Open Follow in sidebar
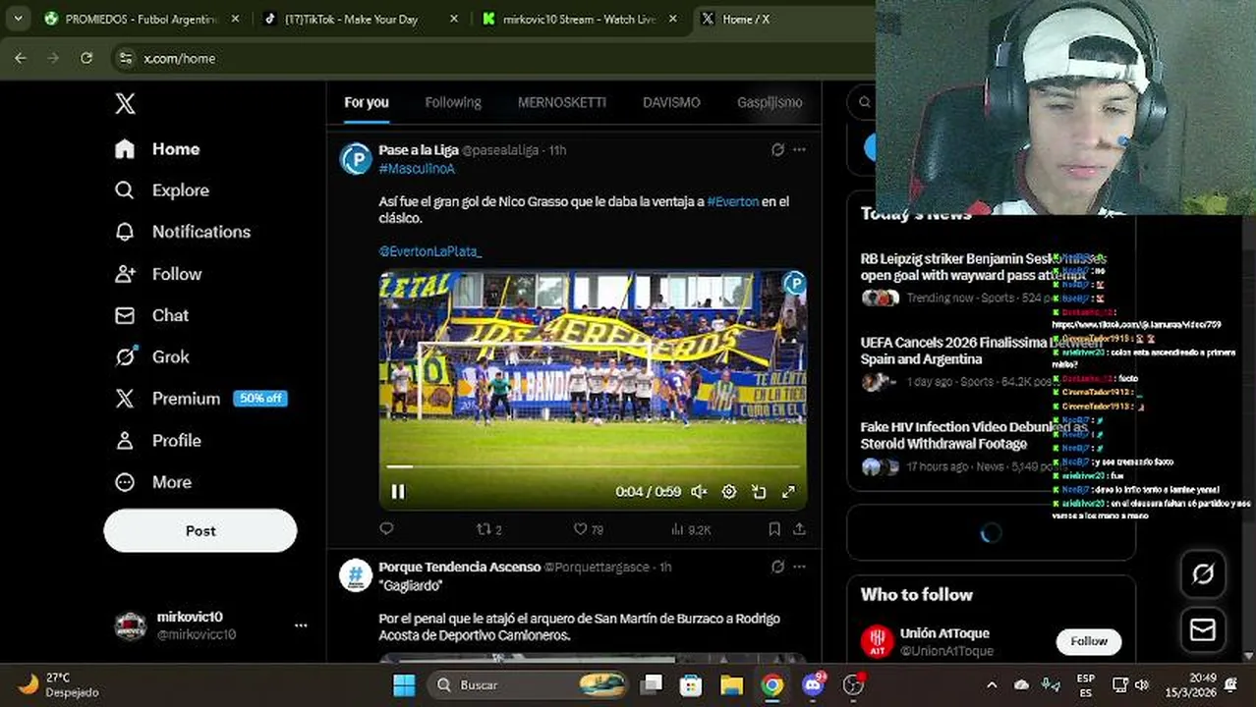The image size is (1256, 707). [x=158, y=274]
